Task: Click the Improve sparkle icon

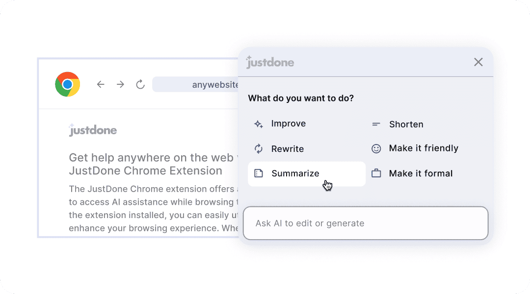Action: [x=259, y=124]
